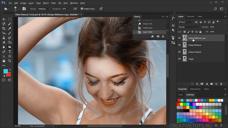Switch to the Paths tab

[x=200, y=16]
